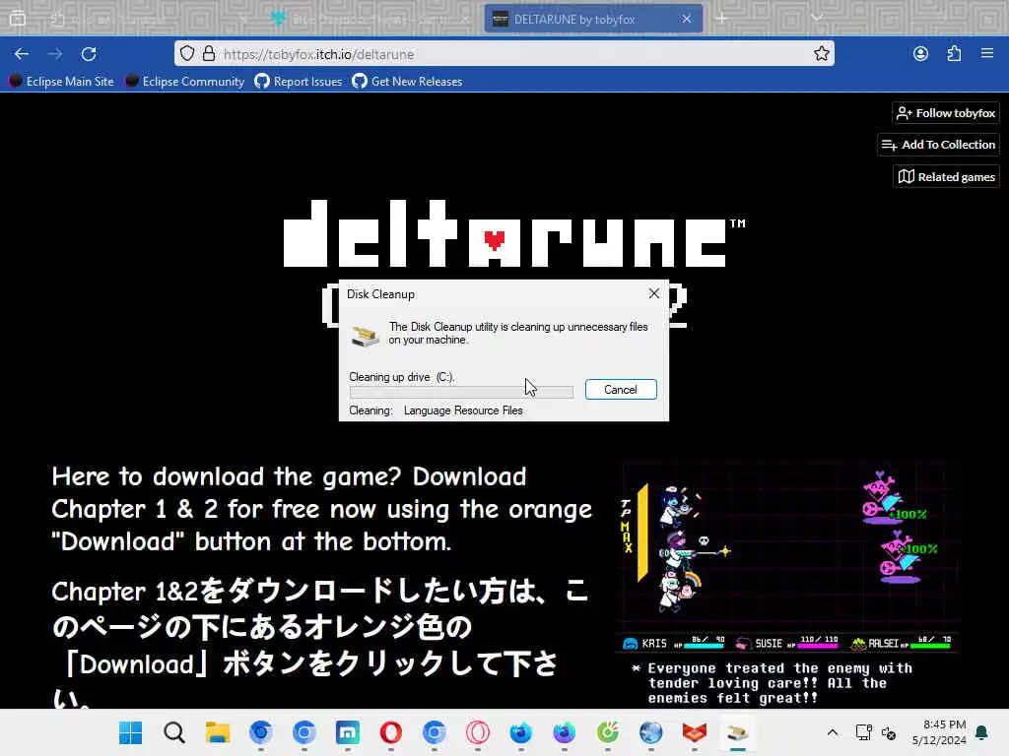Open the globe browser icon on taskbar
This screenshot has height=756, width=1009.
[x=650, y=732]
